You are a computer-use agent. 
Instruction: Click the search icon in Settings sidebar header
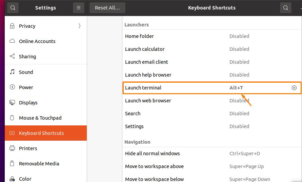click(13, 8)
